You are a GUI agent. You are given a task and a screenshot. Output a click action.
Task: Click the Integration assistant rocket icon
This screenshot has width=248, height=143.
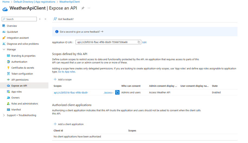pos(4,38)
